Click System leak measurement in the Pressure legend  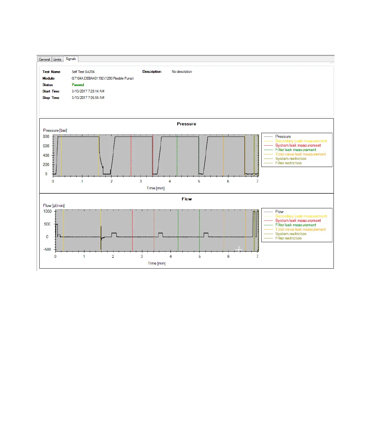[x=298, y=145]
